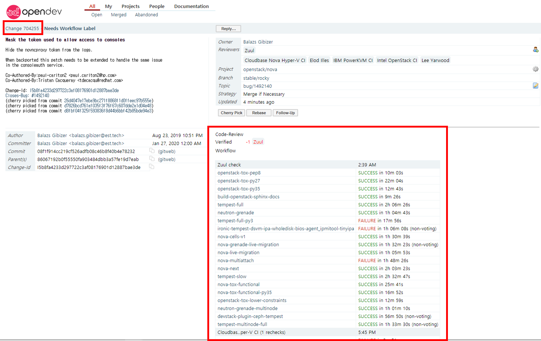Open Closes-Bug #1492140 link

coord(27,96)
